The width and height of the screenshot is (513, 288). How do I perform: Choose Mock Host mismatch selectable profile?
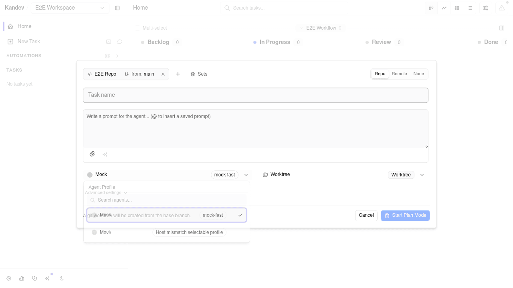167,232
